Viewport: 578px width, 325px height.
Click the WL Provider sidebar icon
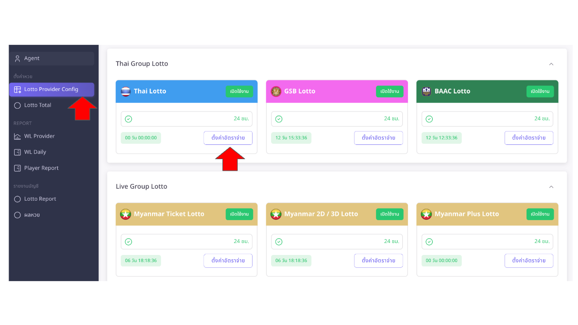pyautogui.click(x=18, y=136)
